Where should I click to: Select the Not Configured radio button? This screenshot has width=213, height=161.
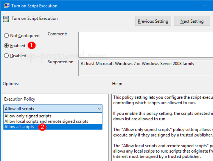click(6, 36)
